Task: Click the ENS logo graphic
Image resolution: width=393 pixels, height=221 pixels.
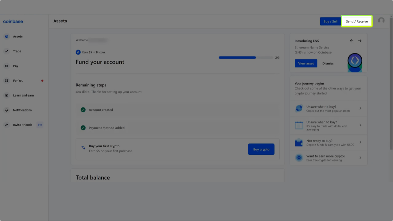Action: [355, 62]
